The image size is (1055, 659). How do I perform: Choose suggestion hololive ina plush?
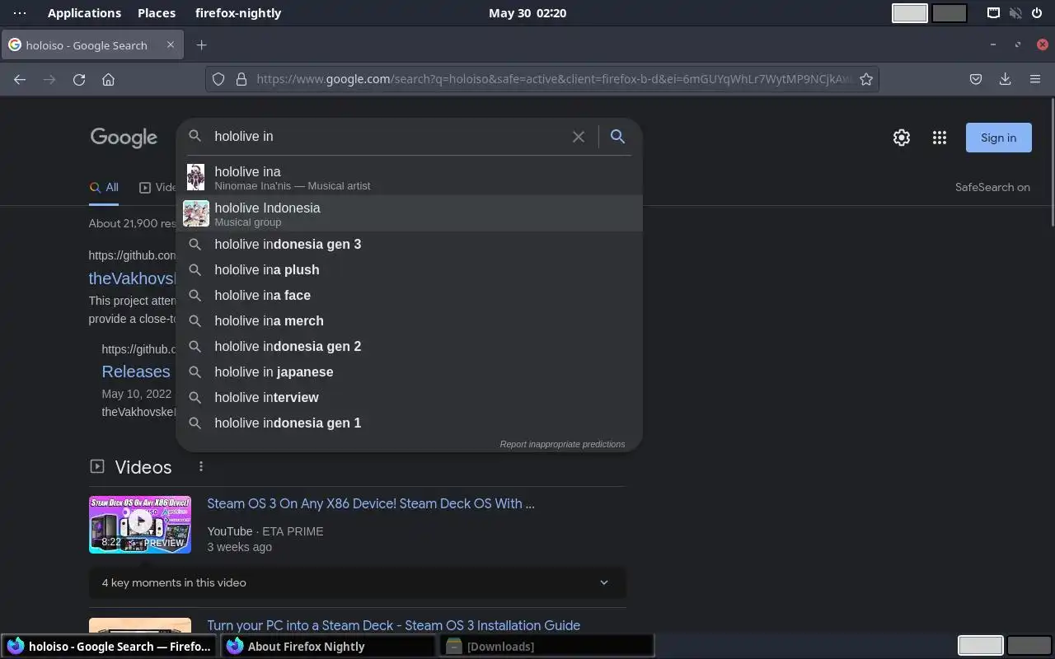point(409,269)
